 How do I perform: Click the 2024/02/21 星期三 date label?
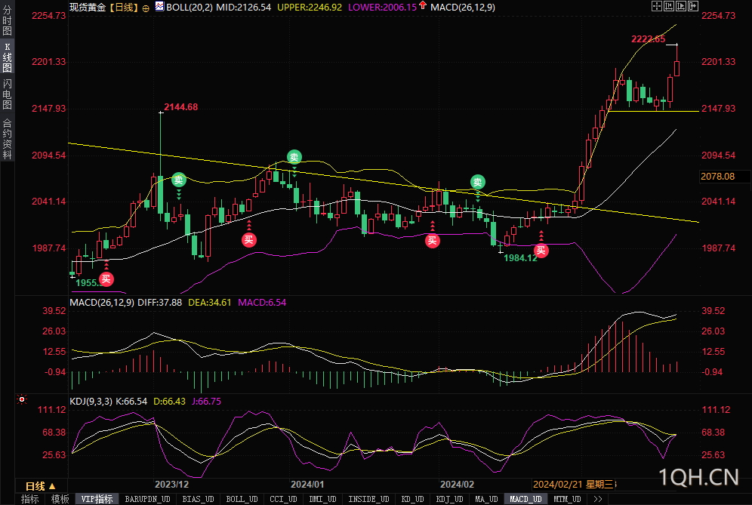pos(574,485)
